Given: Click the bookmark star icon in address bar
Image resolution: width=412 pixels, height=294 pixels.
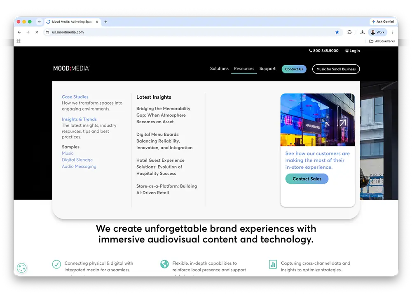Looking at the screenshot, I should click(337, 32).
